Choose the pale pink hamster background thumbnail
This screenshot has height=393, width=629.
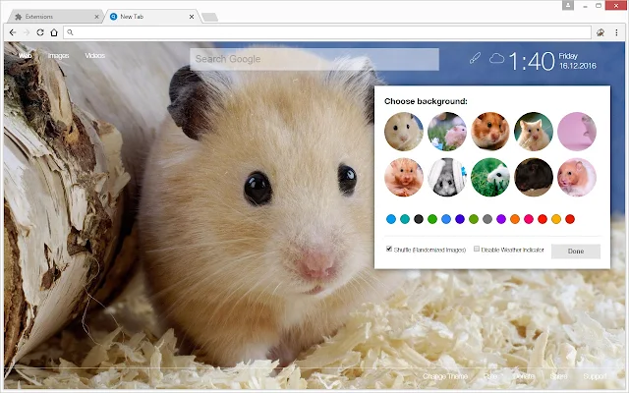tap(577, 132)
